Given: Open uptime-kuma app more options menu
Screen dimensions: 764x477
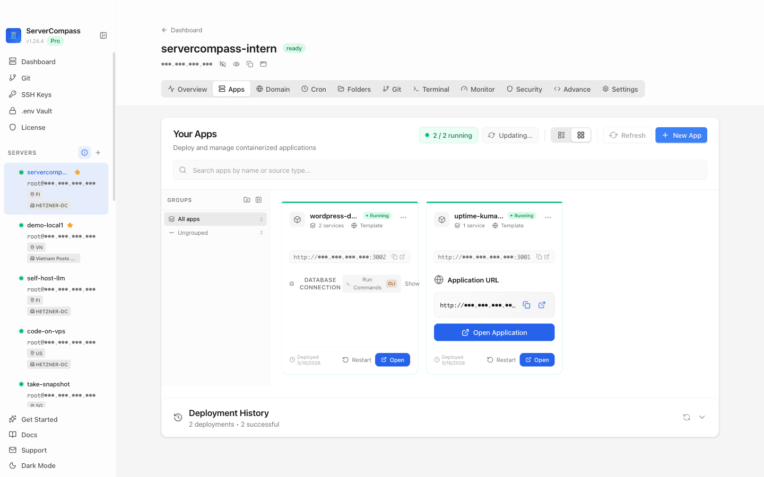Looking at the screenshot, I should pos(548,217).
